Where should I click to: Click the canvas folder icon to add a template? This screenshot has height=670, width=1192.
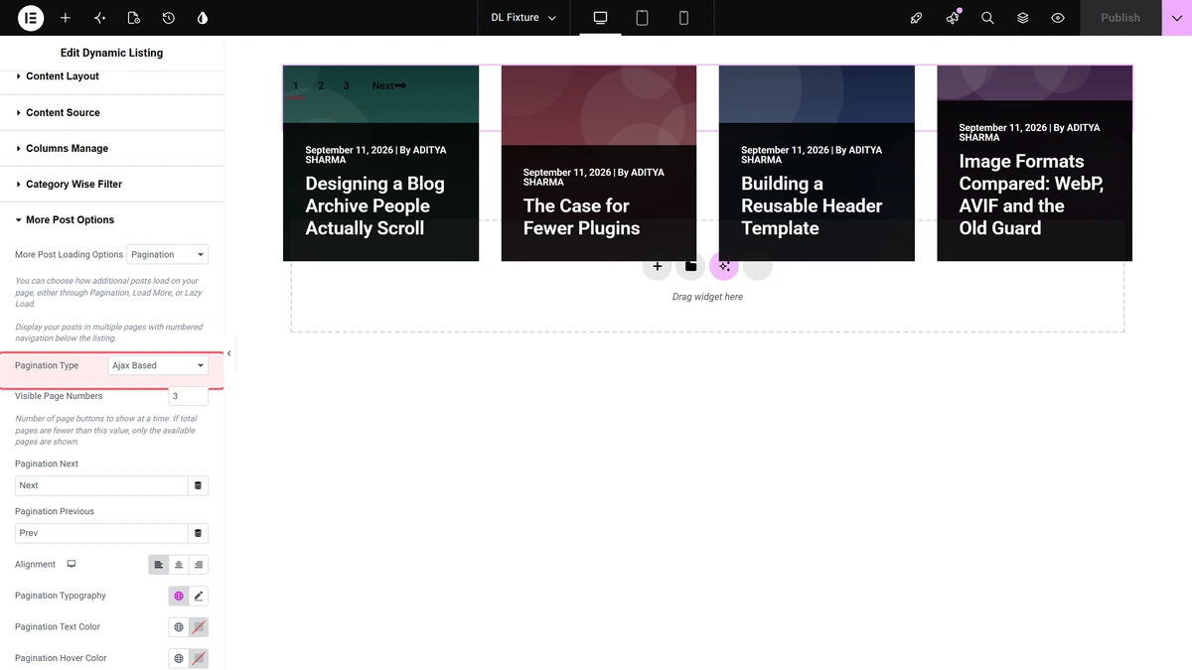click(690, 266)
